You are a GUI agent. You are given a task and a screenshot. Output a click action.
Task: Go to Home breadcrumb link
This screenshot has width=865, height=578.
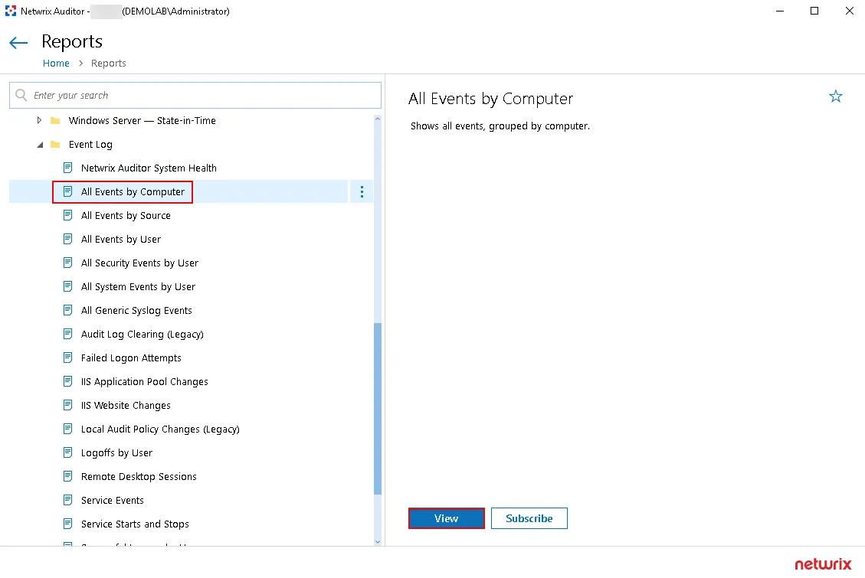56,64
